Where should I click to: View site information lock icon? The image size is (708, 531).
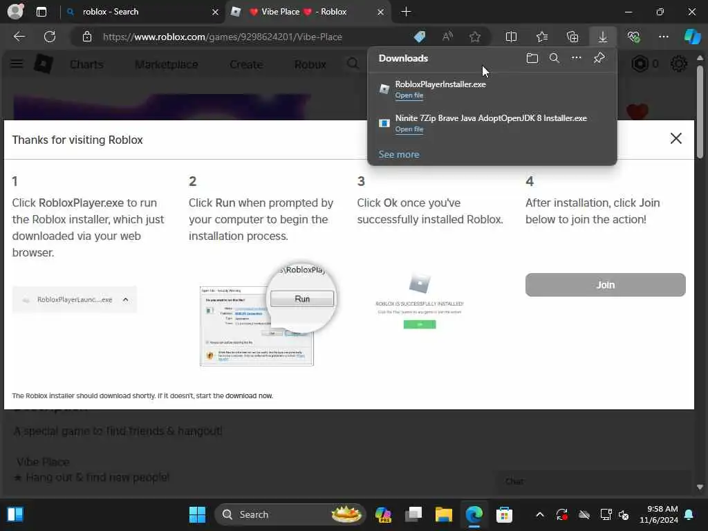[x=87, y=37]
